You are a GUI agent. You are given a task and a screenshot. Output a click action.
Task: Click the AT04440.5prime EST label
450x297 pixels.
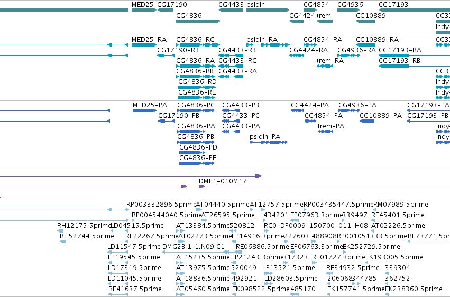coord(223,205)
